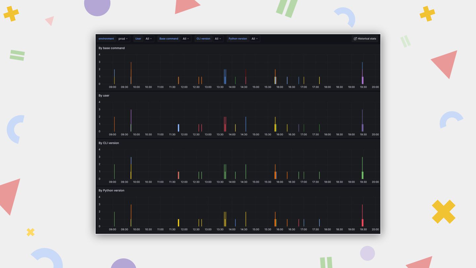The image size is (476, 268).
Task: Open the Historical stats link
Action: [365, 39]
